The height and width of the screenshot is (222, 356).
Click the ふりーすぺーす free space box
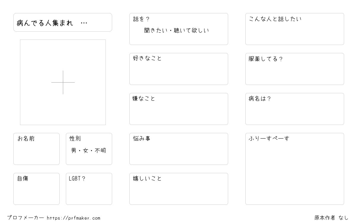pos(295,169)
